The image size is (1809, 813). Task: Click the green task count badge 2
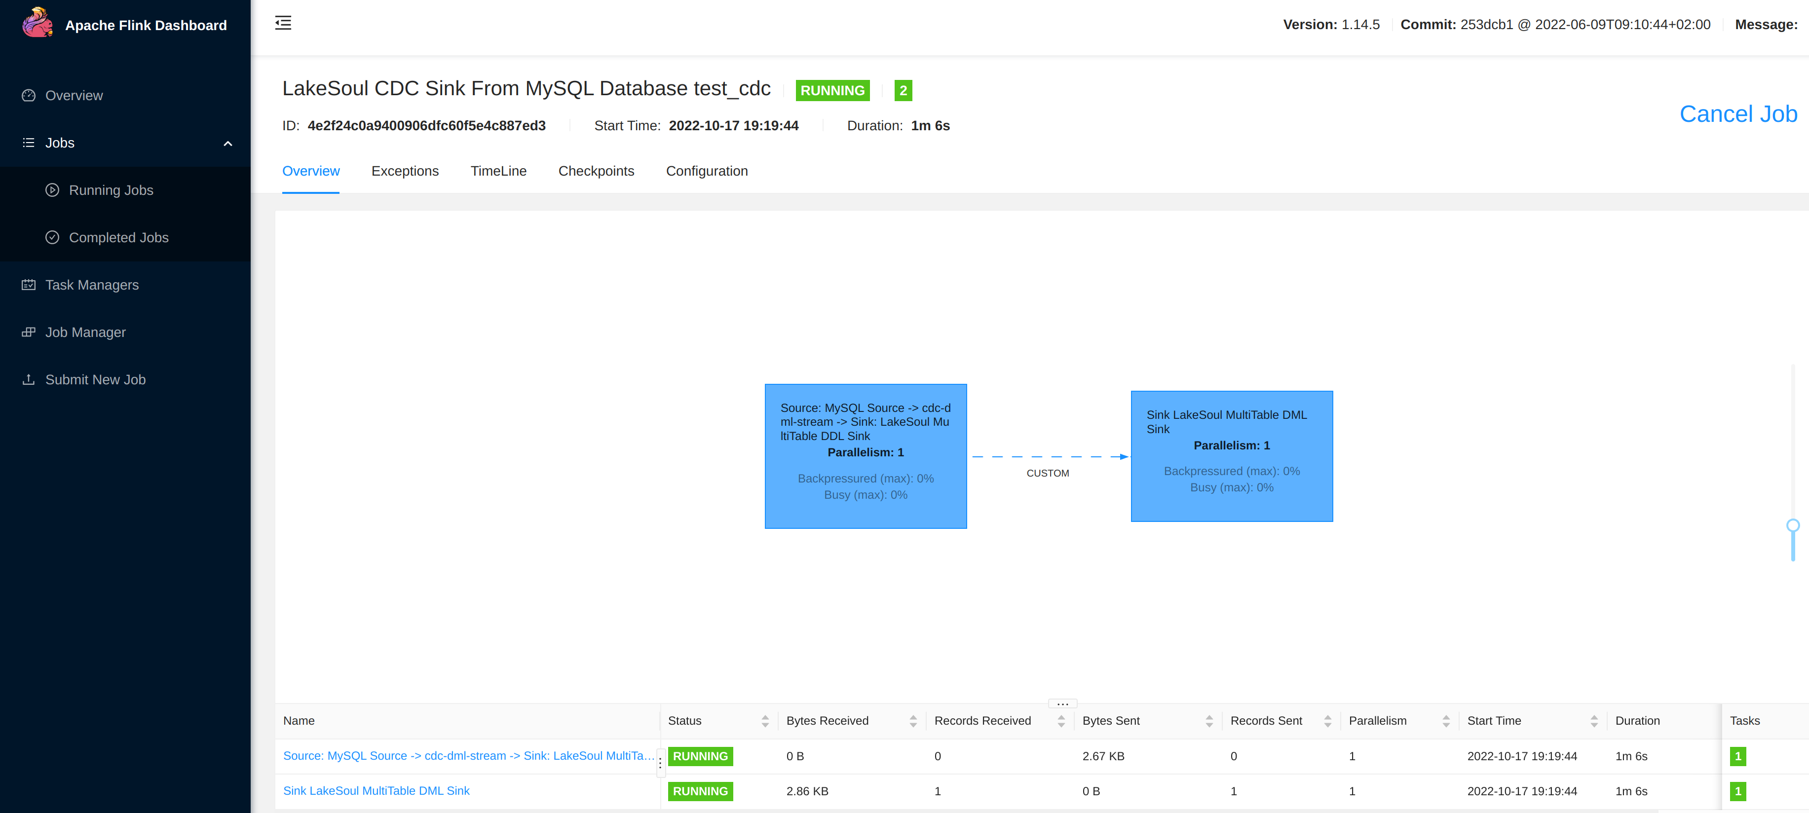tap(903, 90)
